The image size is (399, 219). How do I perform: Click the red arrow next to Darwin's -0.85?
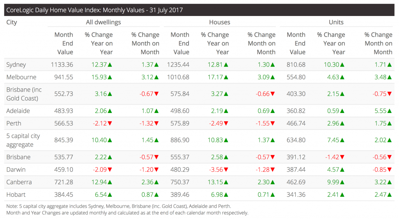click(x=389, y=170)
